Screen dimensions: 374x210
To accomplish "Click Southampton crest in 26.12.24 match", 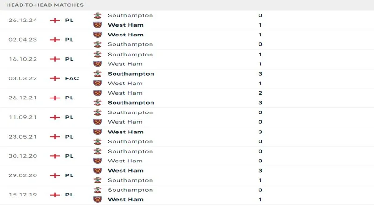I will (x=98, y=15).
